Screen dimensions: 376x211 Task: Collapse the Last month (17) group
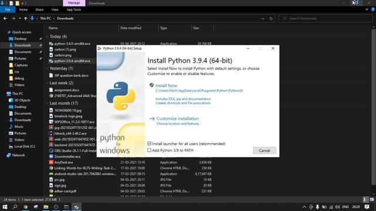coord(47,103)
